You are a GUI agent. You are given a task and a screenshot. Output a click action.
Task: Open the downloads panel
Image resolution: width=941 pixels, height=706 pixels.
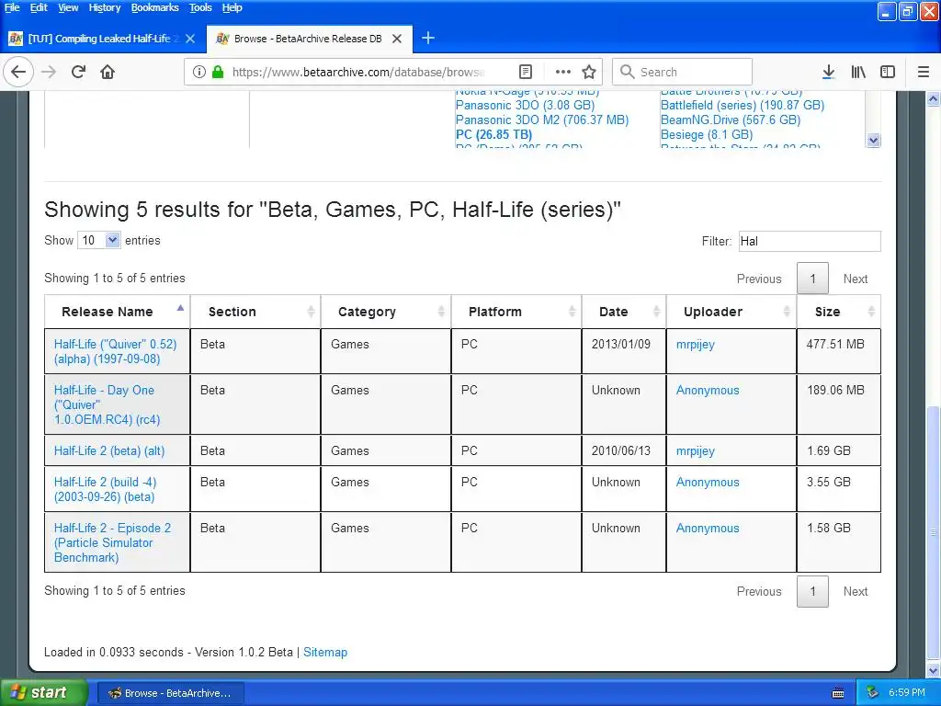tap(828, 72)
